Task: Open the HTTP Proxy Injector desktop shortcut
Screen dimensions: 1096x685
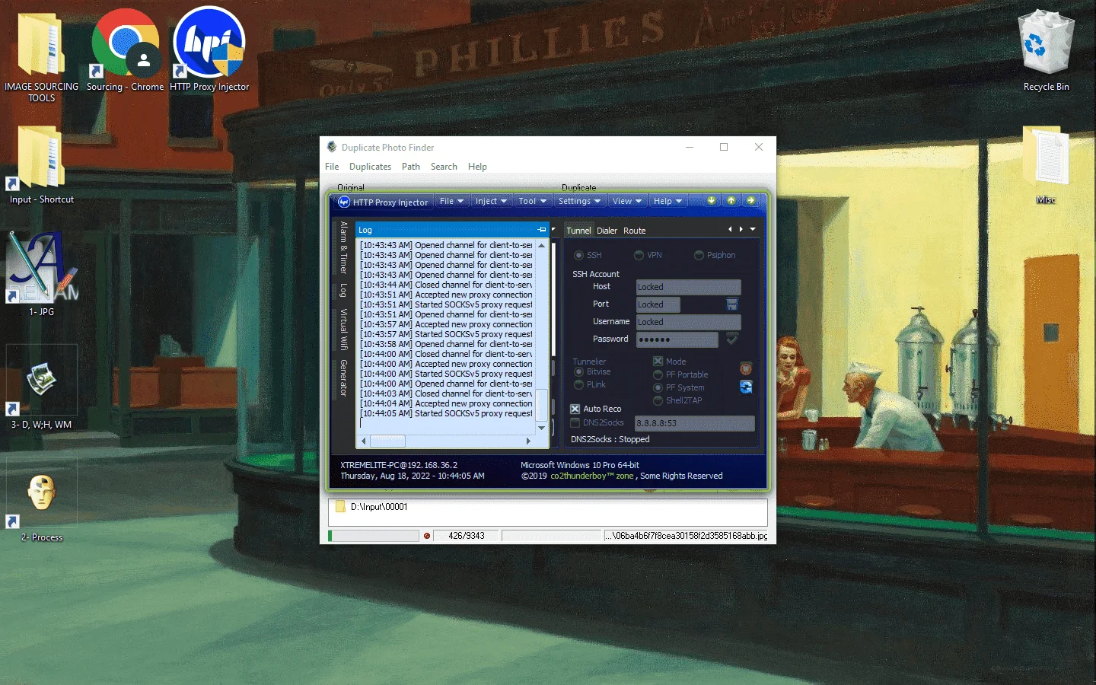Action: pyautogui.click(x=209, y=43)
